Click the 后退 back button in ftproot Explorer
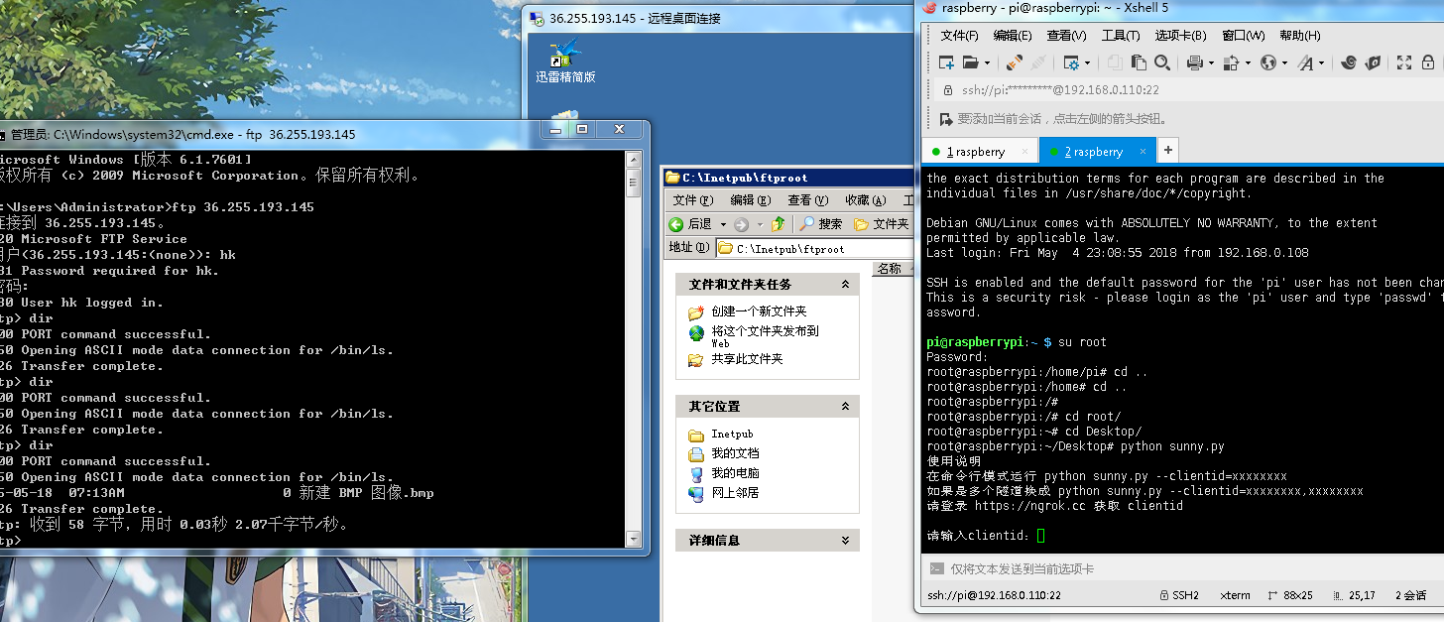The image size is (1444, 622). tap(692, 223)
